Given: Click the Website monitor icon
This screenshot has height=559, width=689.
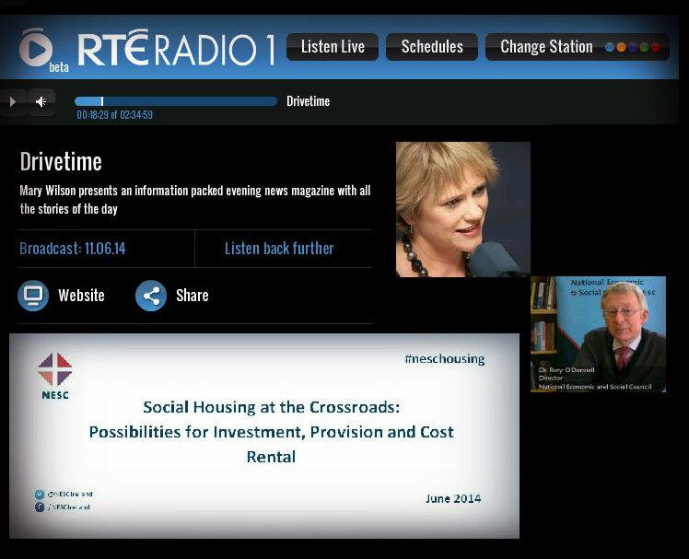Looking at the screenshot, I should (33, 296).
